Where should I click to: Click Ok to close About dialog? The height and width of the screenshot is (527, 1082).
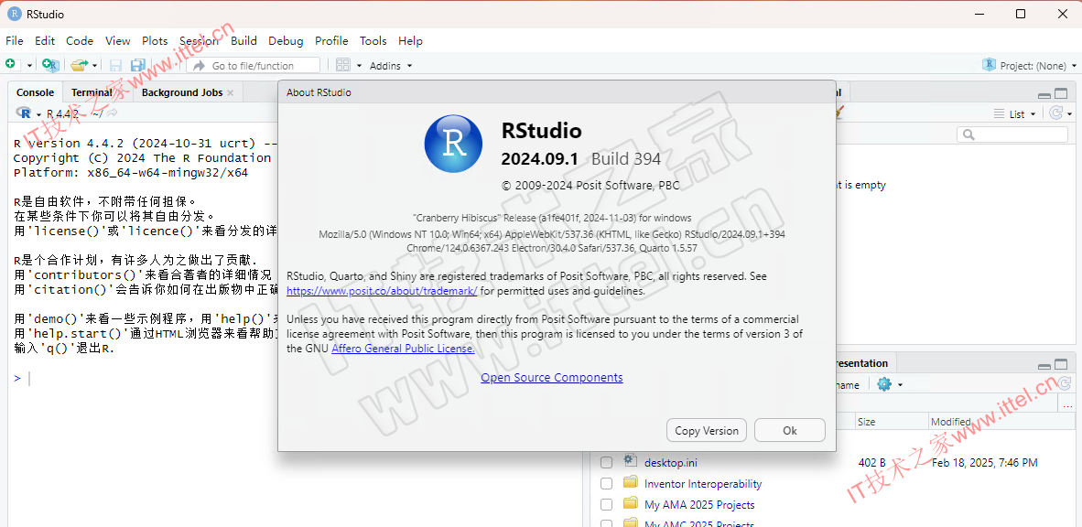(x=790, y=430)
